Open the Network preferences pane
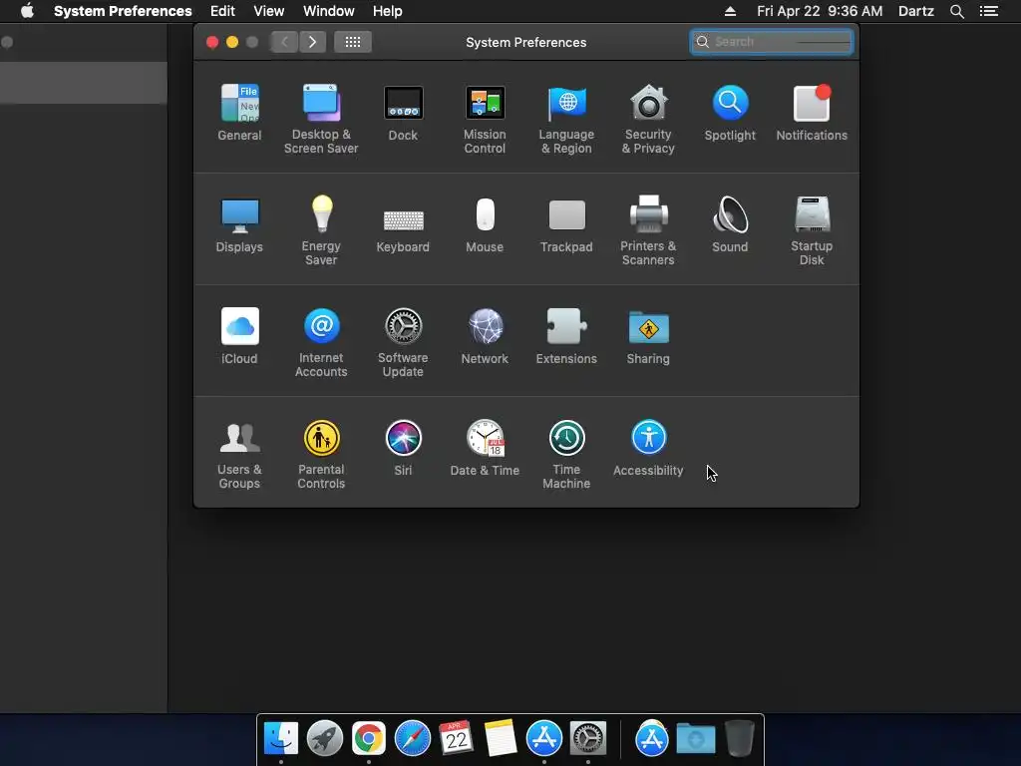 pos(485,335)
